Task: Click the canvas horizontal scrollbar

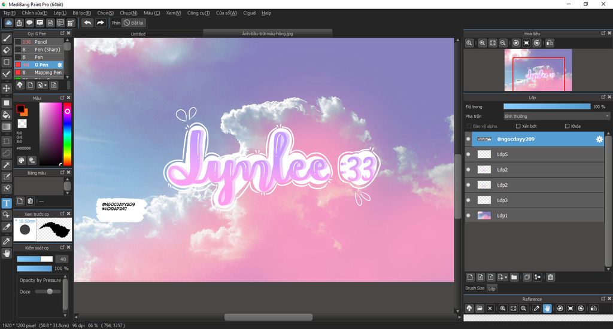Action: coord(268,317)
